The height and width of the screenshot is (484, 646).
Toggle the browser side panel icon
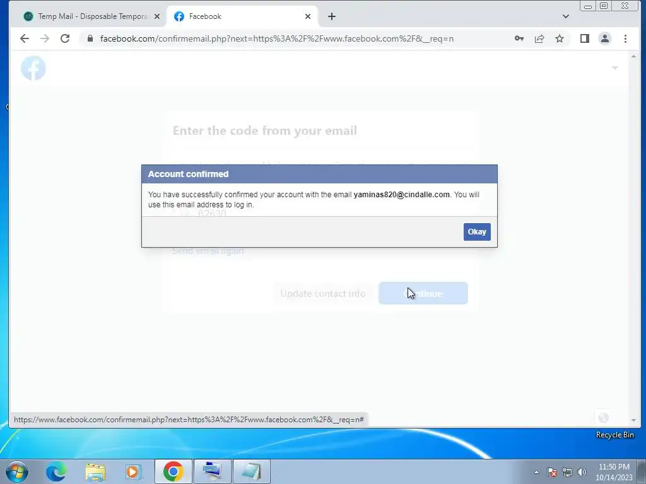point(584,38)
